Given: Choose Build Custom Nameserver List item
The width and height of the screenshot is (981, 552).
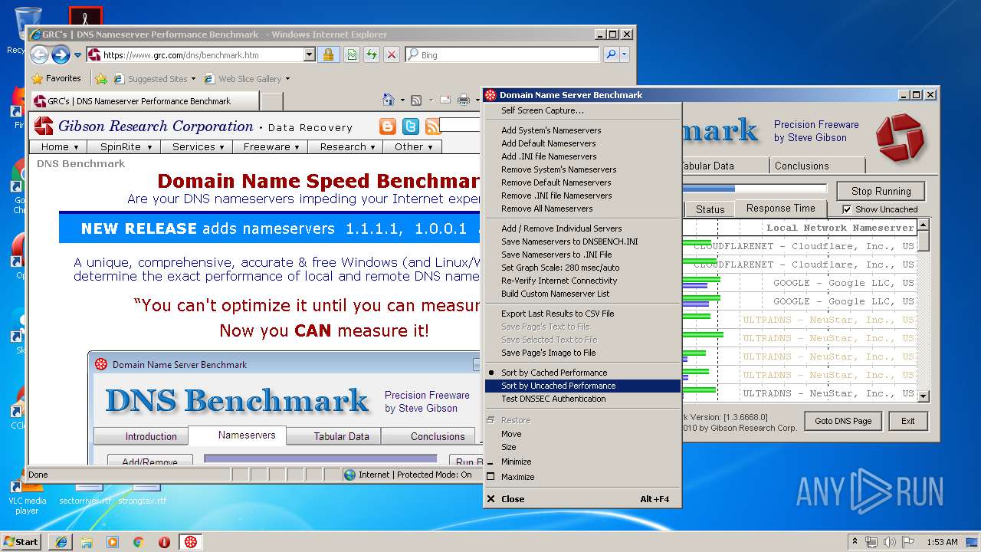Looking at the screenshot, I should [582, 294].
